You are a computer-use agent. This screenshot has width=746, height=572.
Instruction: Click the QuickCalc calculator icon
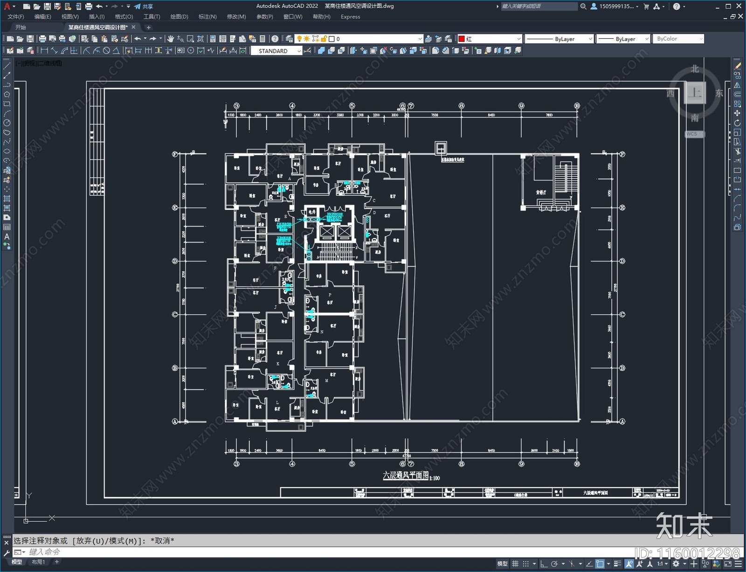(x=262, y=39)
